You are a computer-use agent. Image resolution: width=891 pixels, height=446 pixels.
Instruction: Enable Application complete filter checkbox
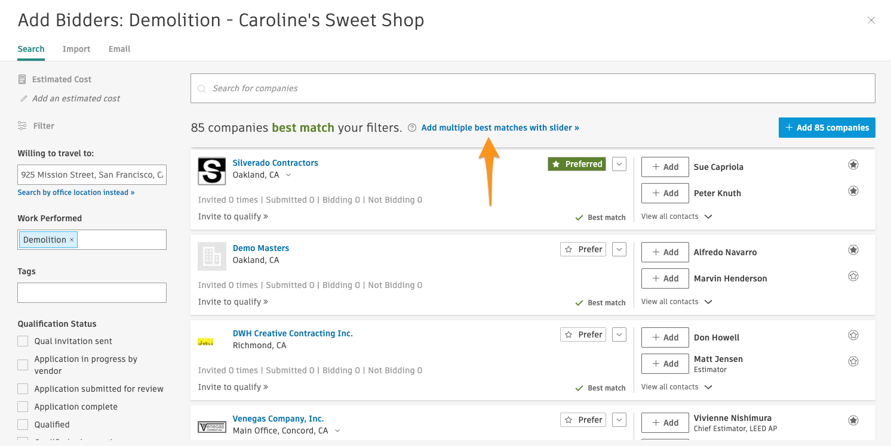[x=23, y=407]
